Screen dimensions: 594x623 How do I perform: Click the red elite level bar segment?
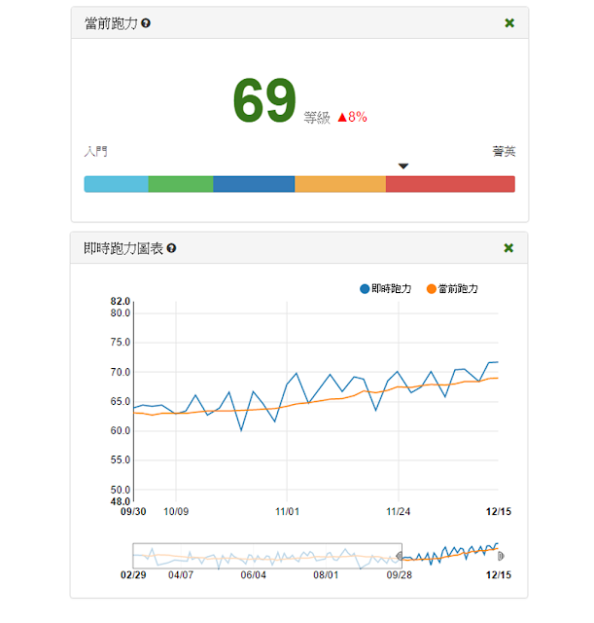(x=450, y=184)
